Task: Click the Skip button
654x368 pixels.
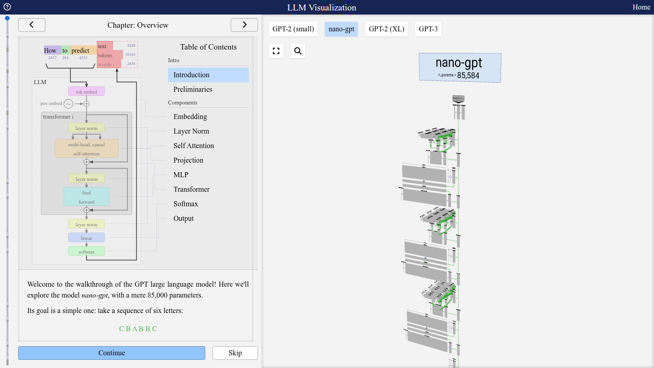Action: point(235,353)
